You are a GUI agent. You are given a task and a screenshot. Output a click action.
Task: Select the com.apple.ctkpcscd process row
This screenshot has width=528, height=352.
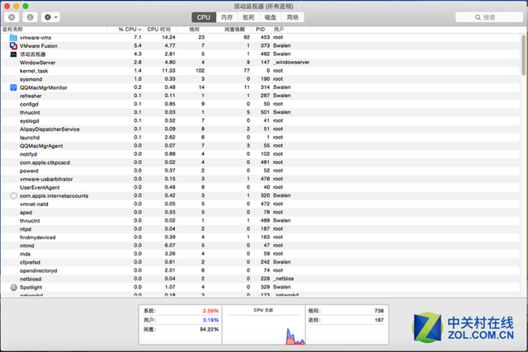pyautogui.click(x=261, y=162)
